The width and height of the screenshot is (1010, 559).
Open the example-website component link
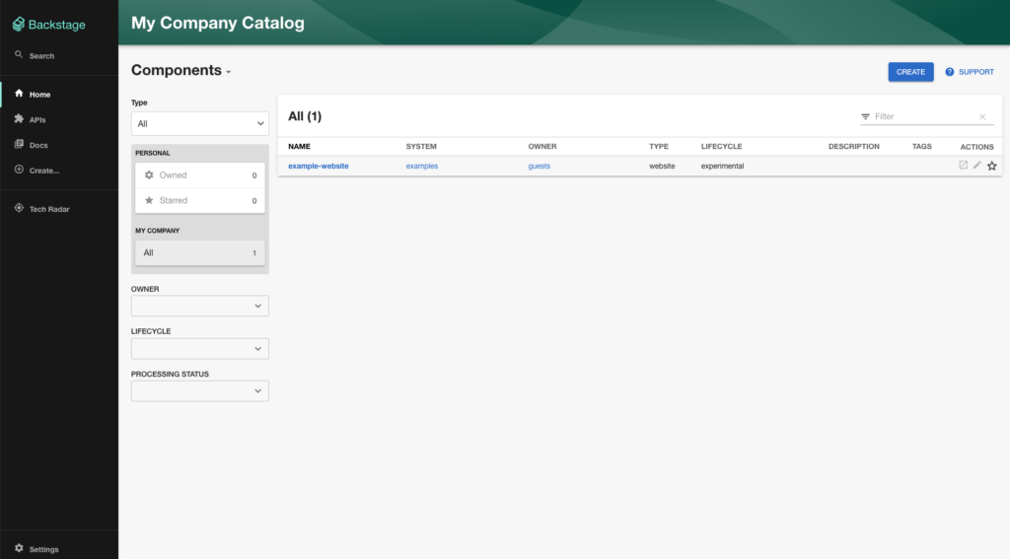tap(318, 166)
